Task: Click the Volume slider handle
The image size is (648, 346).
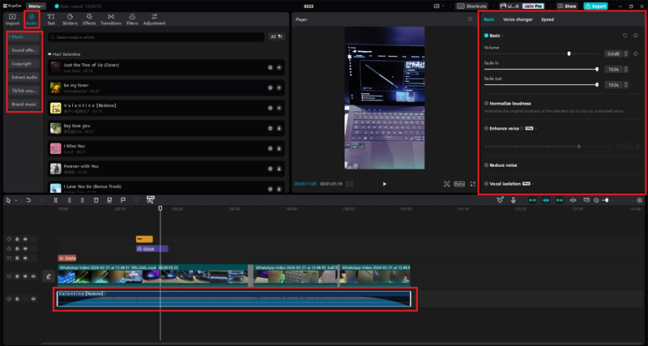Action: (x=569, y=53)
